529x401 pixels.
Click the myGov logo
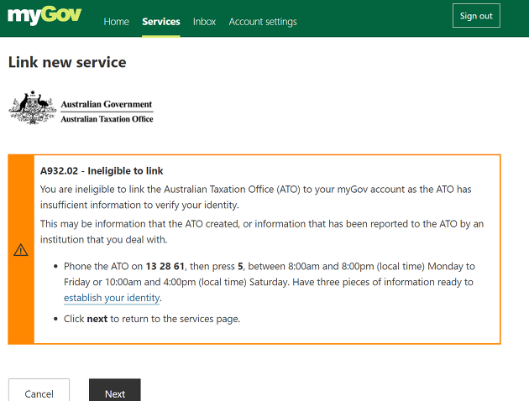[45, 15]
